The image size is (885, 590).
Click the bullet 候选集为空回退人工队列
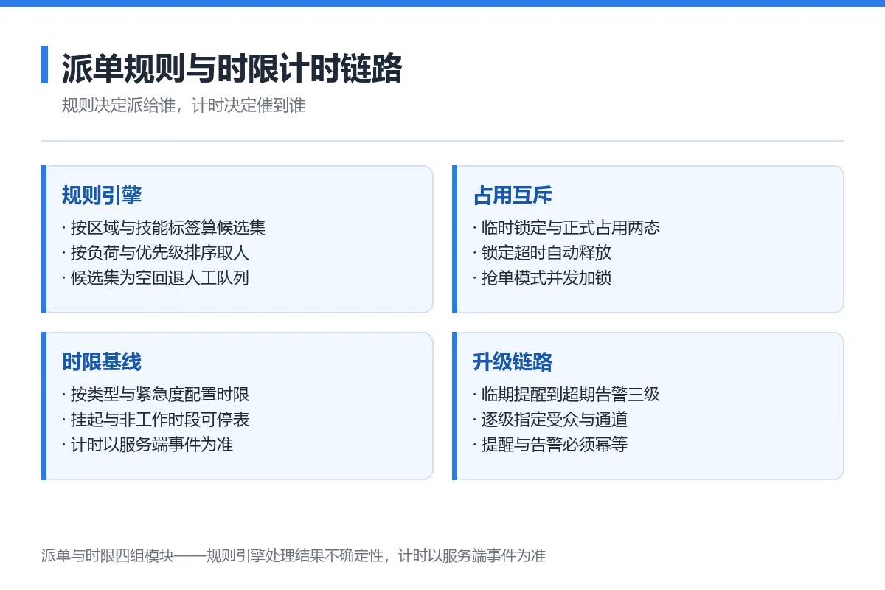156,277
